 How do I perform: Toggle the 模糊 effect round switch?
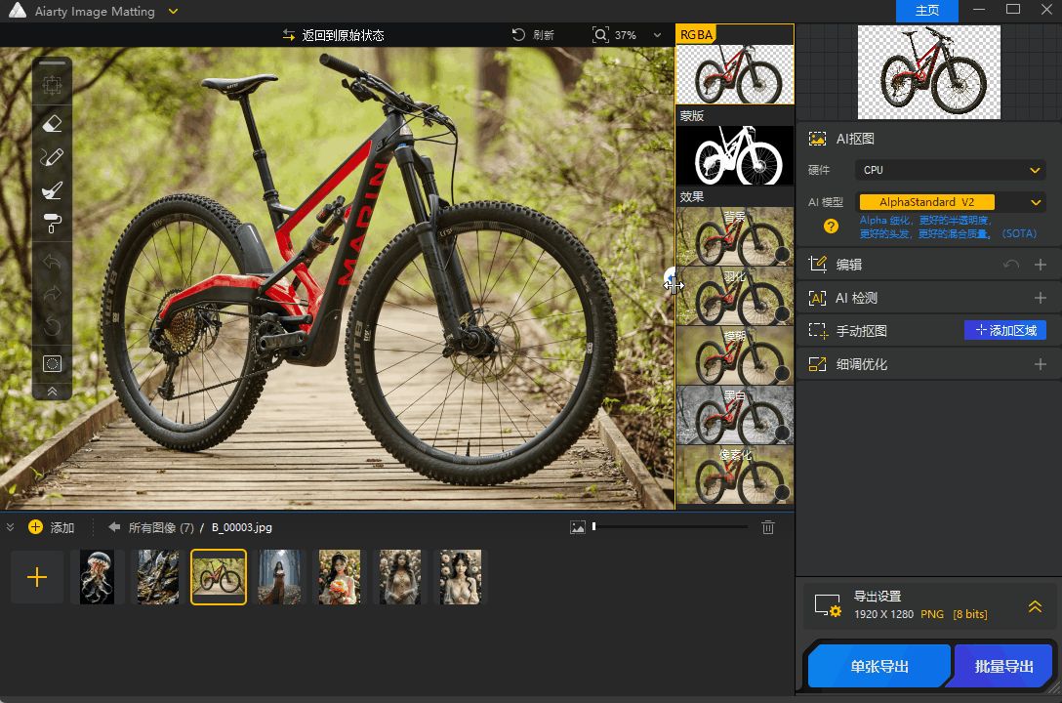(x=782, y=374)
